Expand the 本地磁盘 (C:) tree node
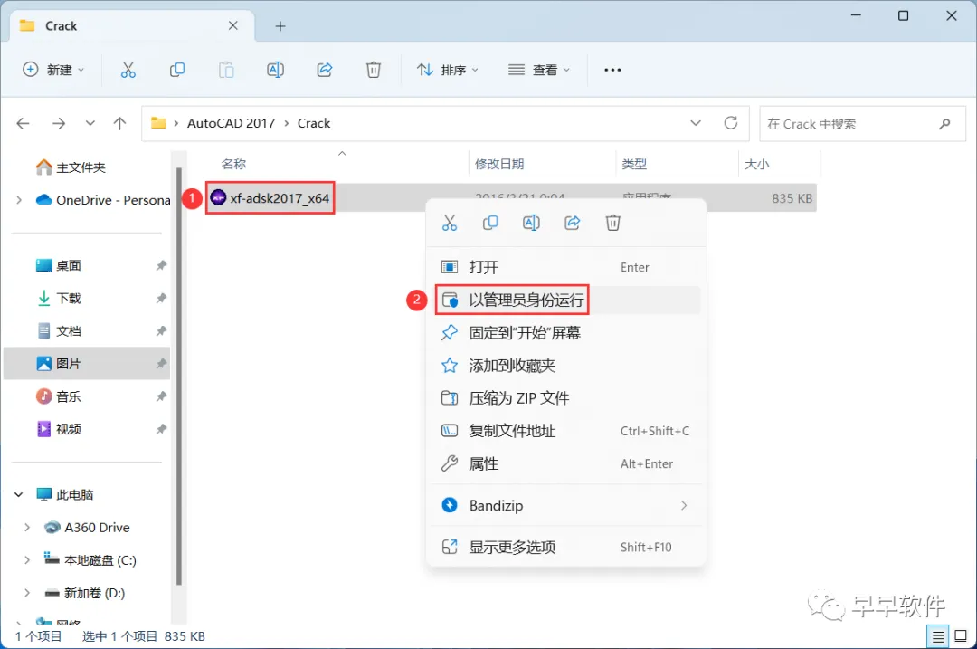 (27, 560)
